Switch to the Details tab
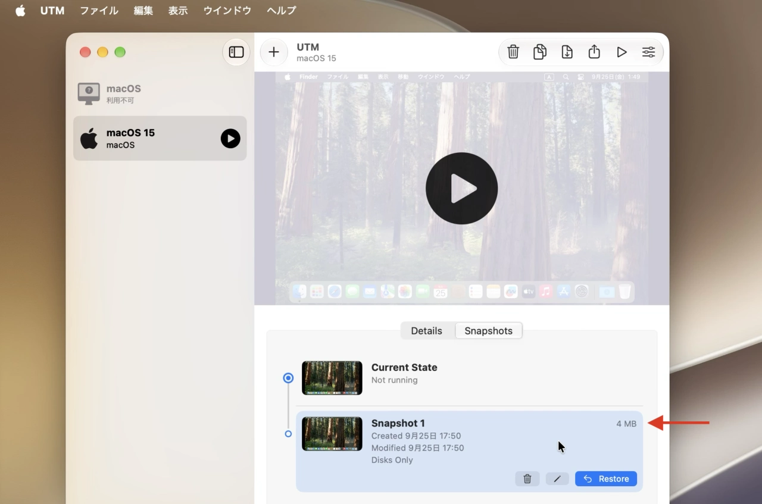 pos(427,331)
